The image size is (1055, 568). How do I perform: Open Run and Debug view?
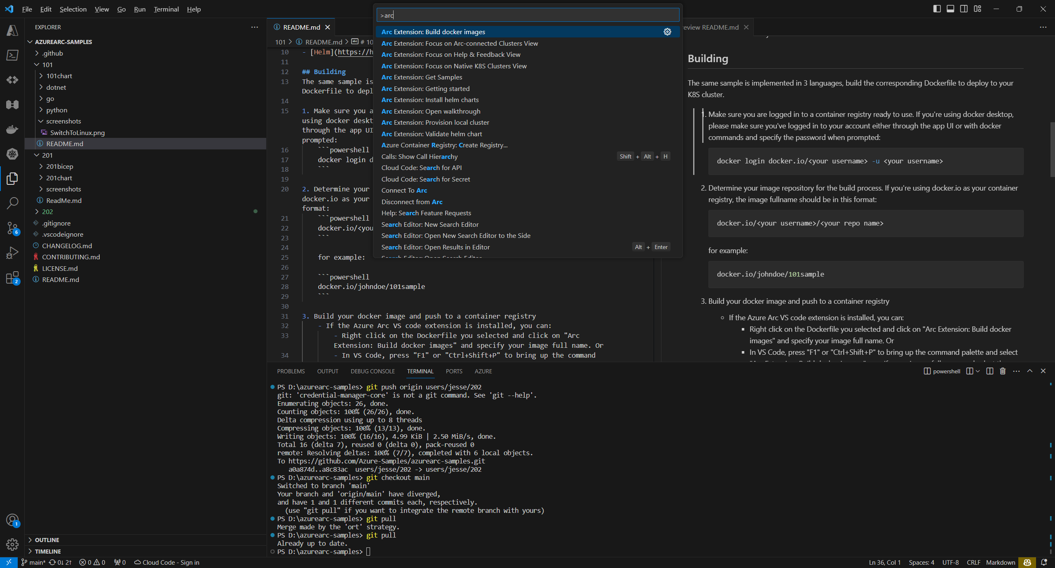tap(12, 252)
